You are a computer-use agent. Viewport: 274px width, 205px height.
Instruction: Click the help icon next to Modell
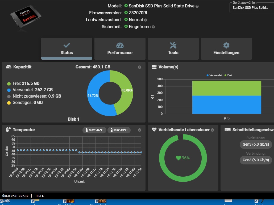197,6
